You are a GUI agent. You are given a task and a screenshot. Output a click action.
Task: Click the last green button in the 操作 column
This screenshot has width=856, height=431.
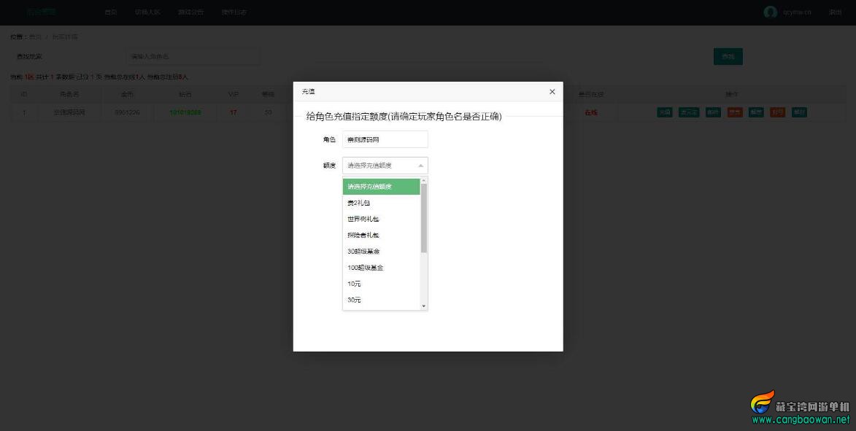pyautogui.click(x=798, y=112)
